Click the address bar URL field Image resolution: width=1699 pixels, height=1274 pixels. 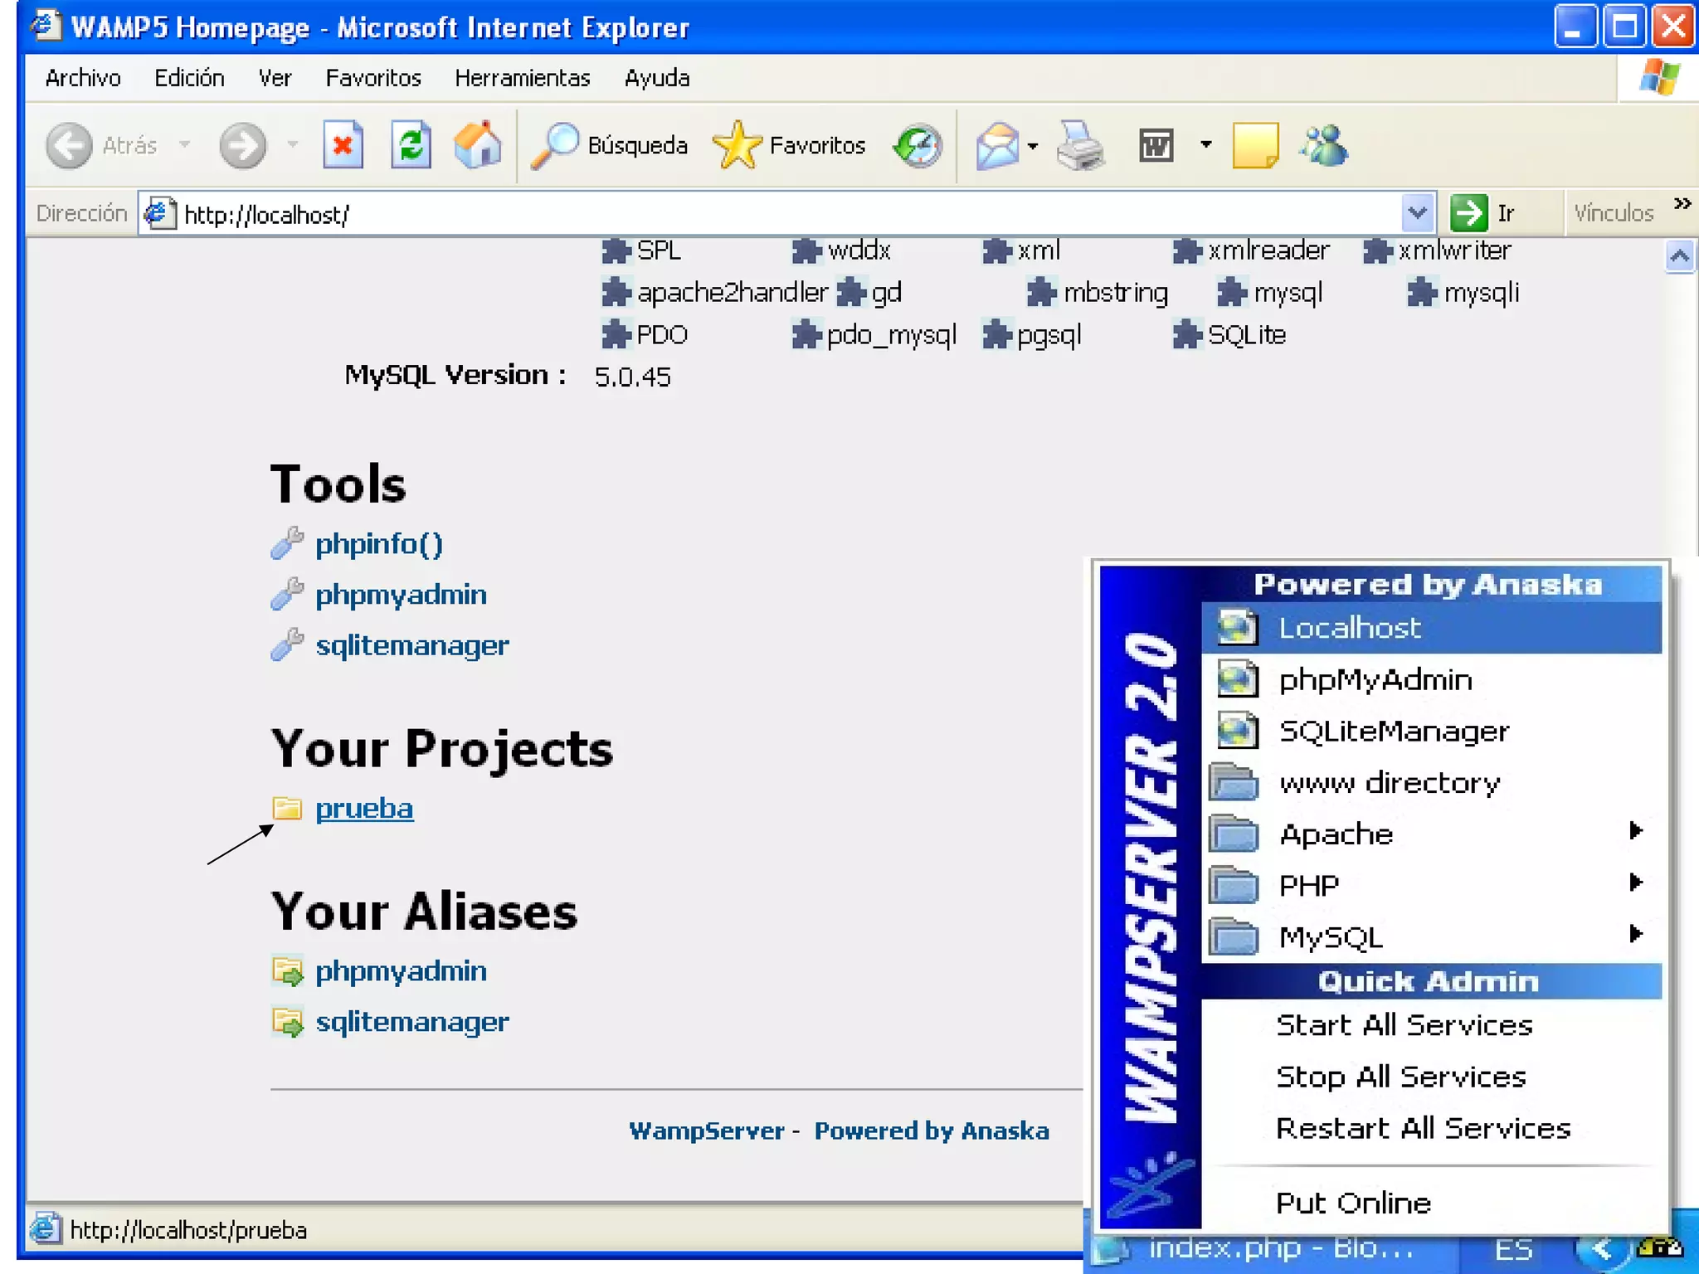pyautogui.click(x=747, y=215)
